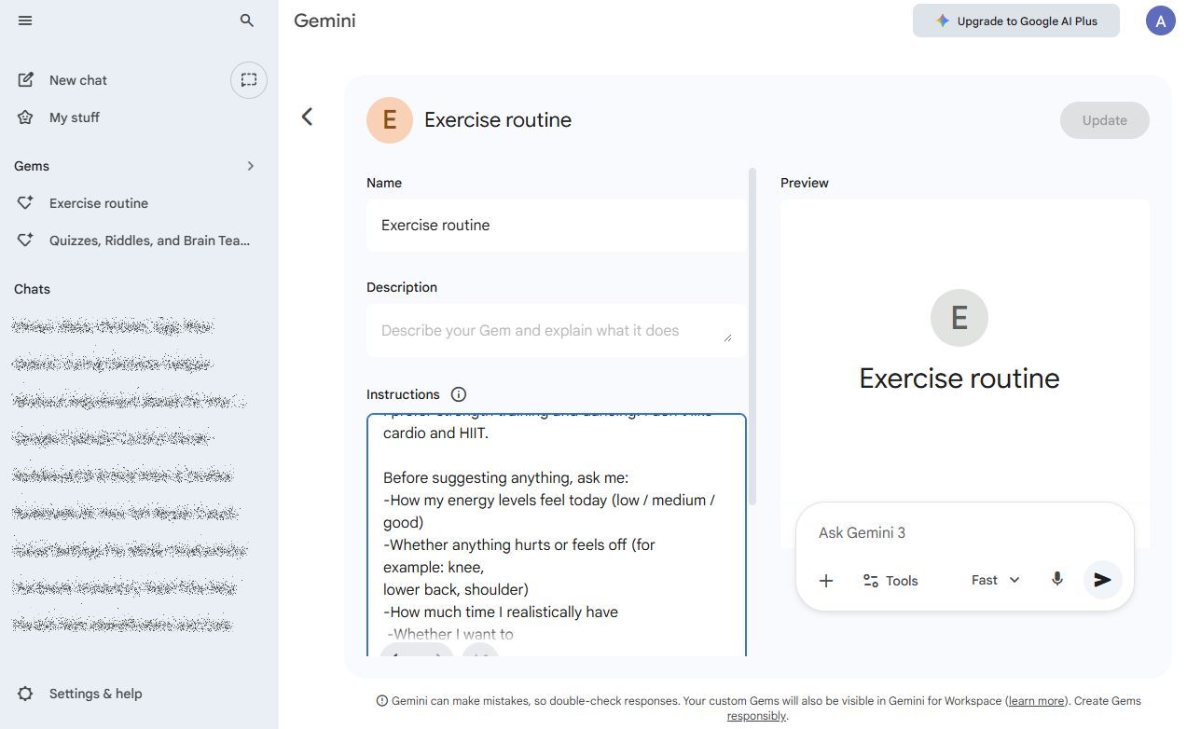Click the Update button
The width and height of the screenshot is (1187, 729).
1104,120
